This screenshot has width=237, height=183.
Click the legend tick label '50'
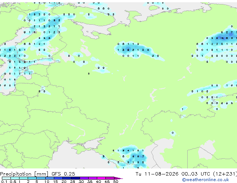[x=116, y=182]
